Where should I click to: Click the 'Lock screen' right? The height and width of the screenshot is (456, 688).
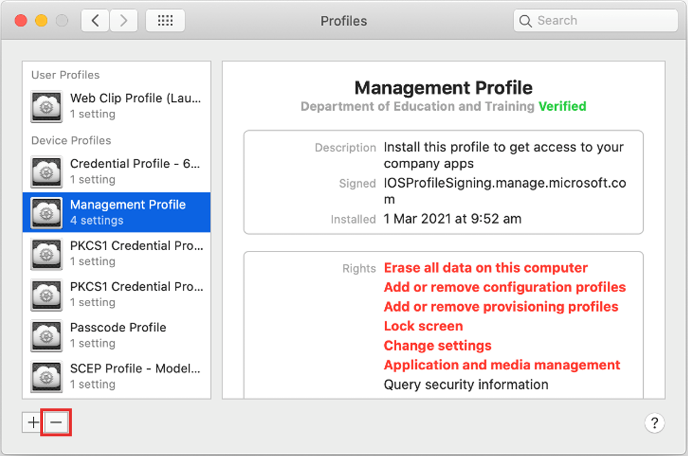pos(423,326)
